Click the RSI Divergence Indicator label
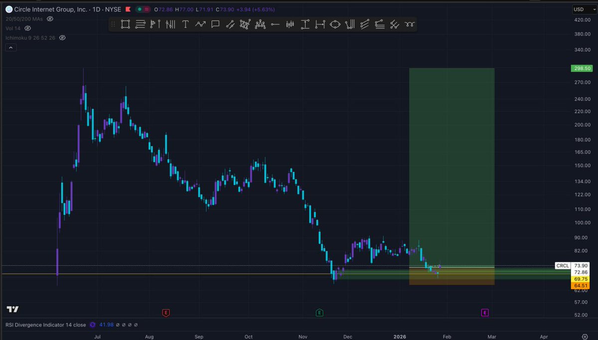 45,325
